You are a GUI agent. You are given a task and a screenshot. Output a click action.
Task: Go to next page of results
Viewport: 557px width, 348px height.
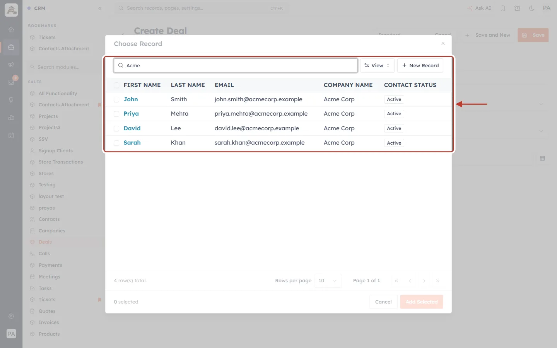(x=424, y=281)
